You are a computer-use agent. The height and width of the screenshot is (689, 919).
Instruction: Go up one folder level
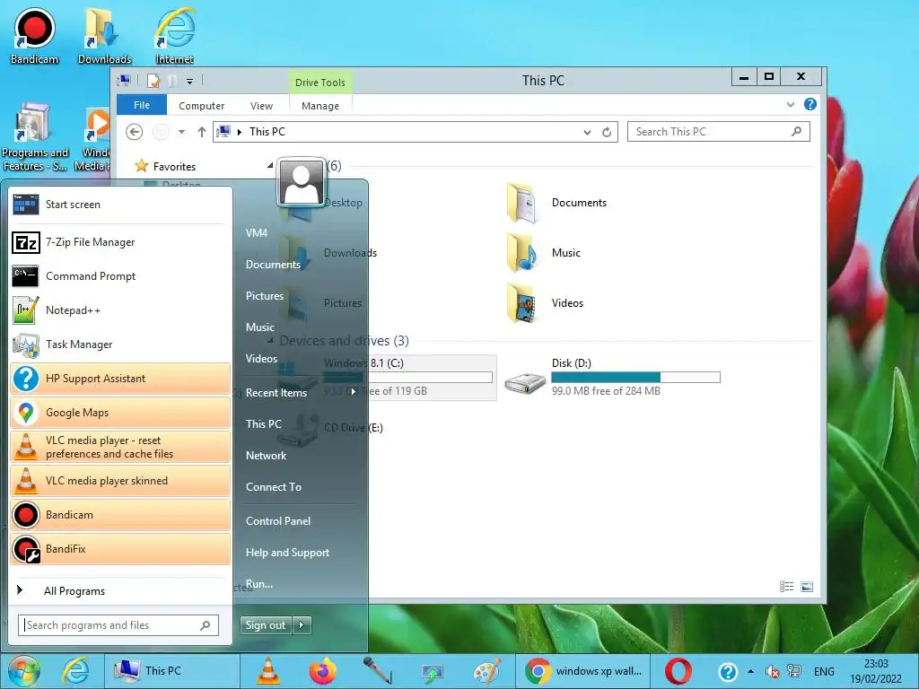pos(202,132)
